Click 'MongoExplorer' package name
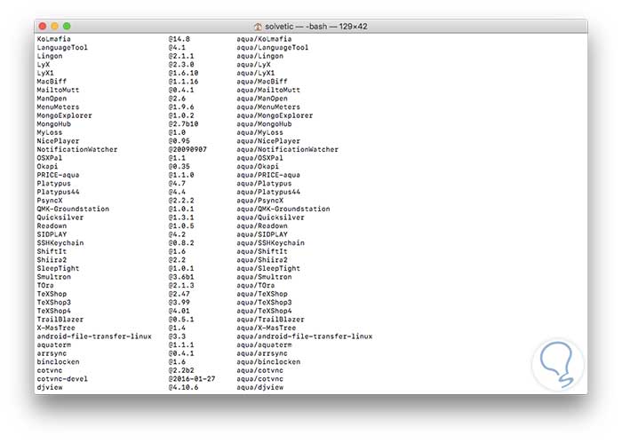The width and height of the screenshot is (622, 443). (x=64, y=115)
